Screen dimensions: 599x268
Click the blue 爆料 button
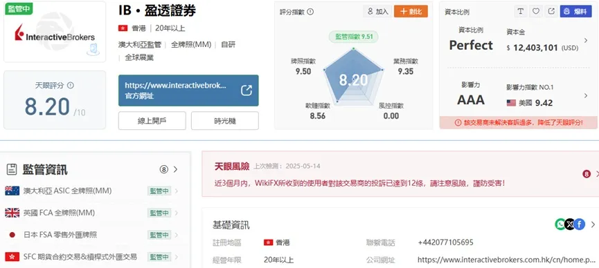click(575, 12)
